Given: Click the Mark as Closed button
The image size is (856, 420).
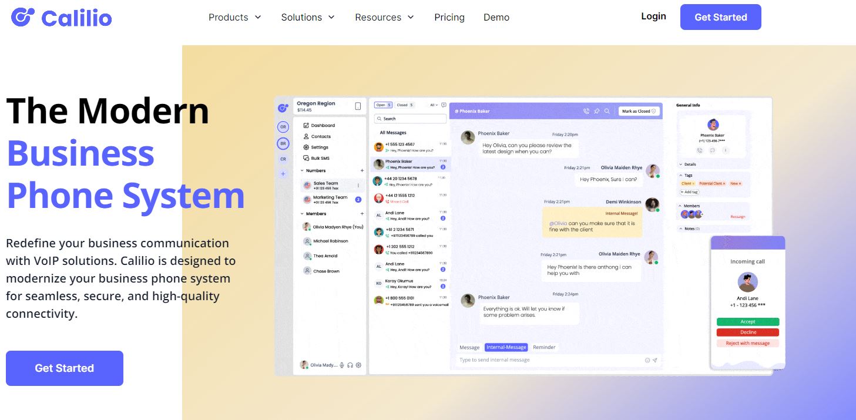Looking at the screenshot, I should 639,111.
